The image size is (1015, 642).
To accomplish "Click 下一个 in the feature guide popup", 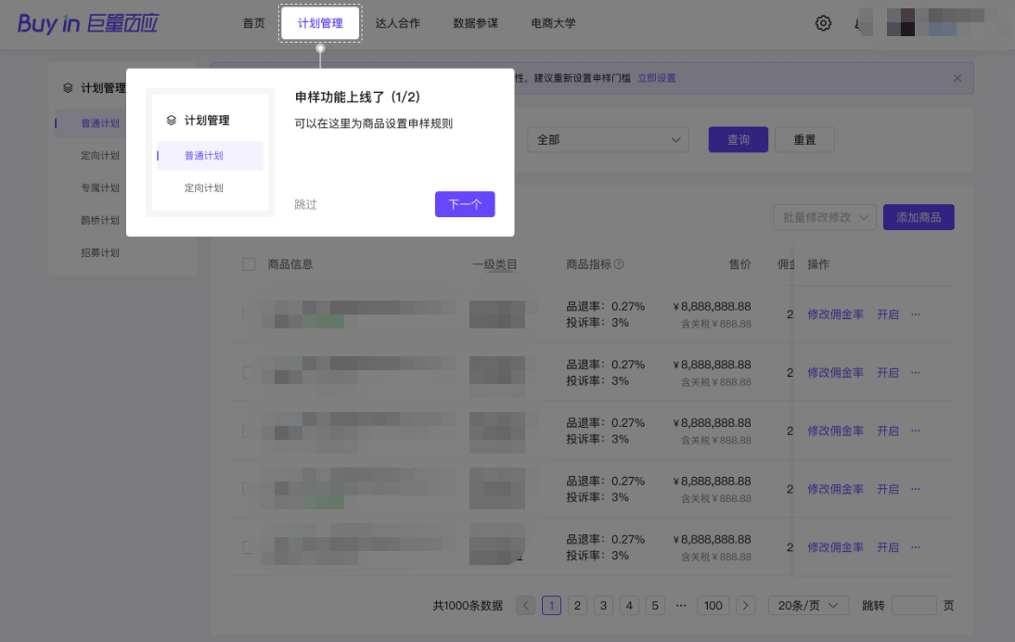I will click(x=464, y=204).
